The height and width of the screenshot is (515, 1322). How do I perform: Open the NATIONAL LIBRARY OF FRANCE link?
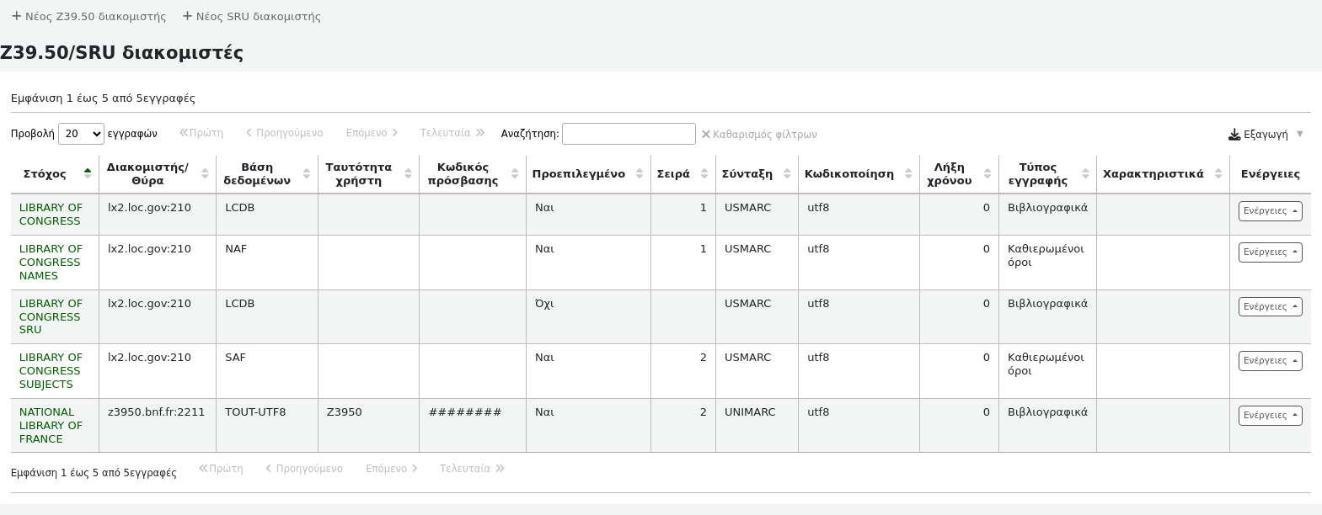coord(51,425)
